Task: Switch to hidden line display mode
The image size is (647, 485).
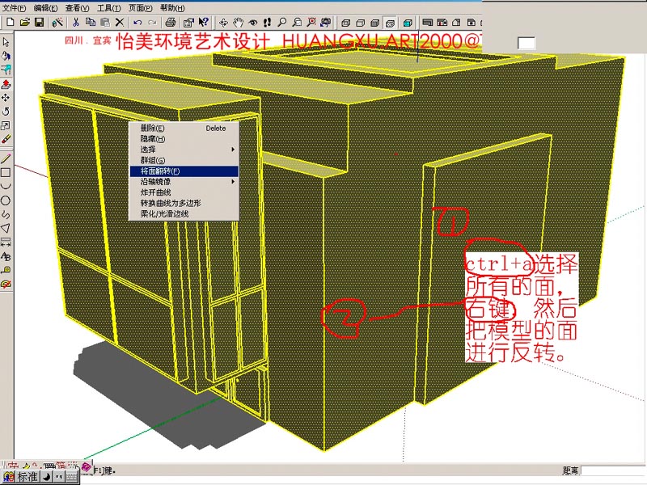Action: pyautogui.click(x=360, y=23)
